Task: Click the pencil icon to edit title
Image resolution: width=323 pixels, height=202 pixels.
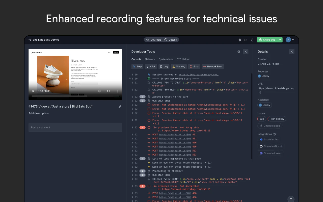Action: coord(120,107)
